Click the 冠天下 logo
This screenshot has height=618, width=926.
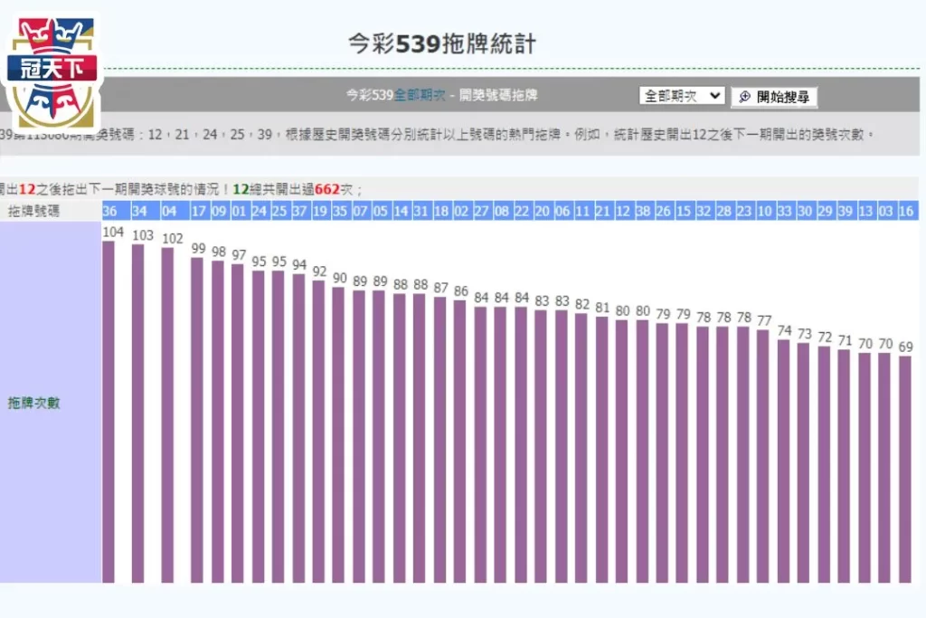click(52, 70)
